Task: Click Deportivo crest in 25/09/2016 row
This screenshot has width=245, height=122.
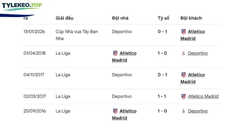Action: pyautogui.click(x=183, y=111)
